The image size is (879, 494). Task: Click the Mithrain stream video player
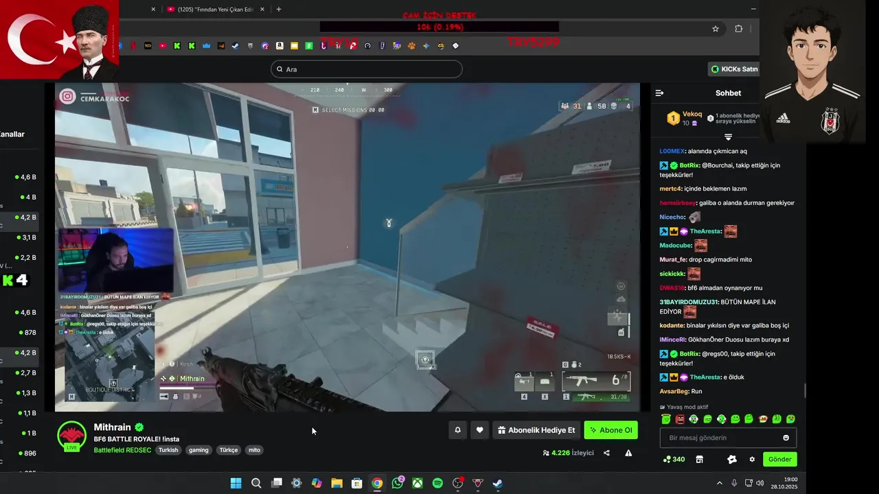347,247
